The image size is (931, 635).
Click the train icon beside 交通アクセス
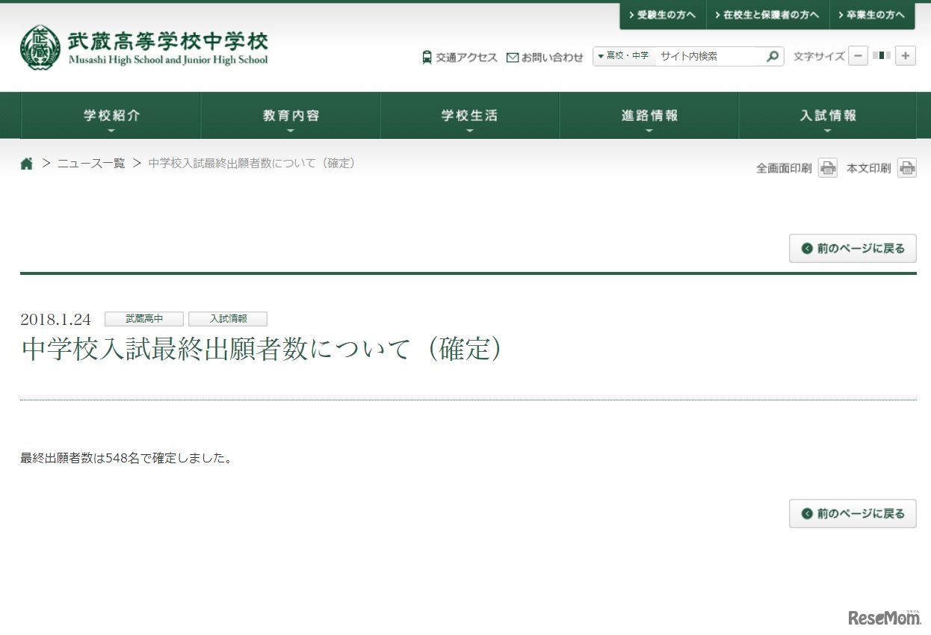point(426,56)
